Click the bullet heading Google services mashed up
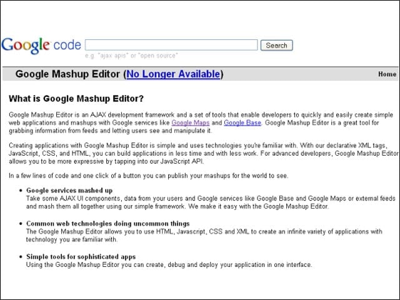This screenshot has width=400, height=300. tap(69, 190)
